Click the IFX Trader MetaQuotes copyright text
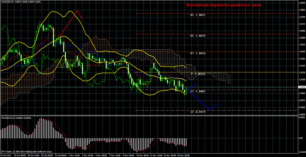This screenshot has width=306, height=157. point(26,151)
